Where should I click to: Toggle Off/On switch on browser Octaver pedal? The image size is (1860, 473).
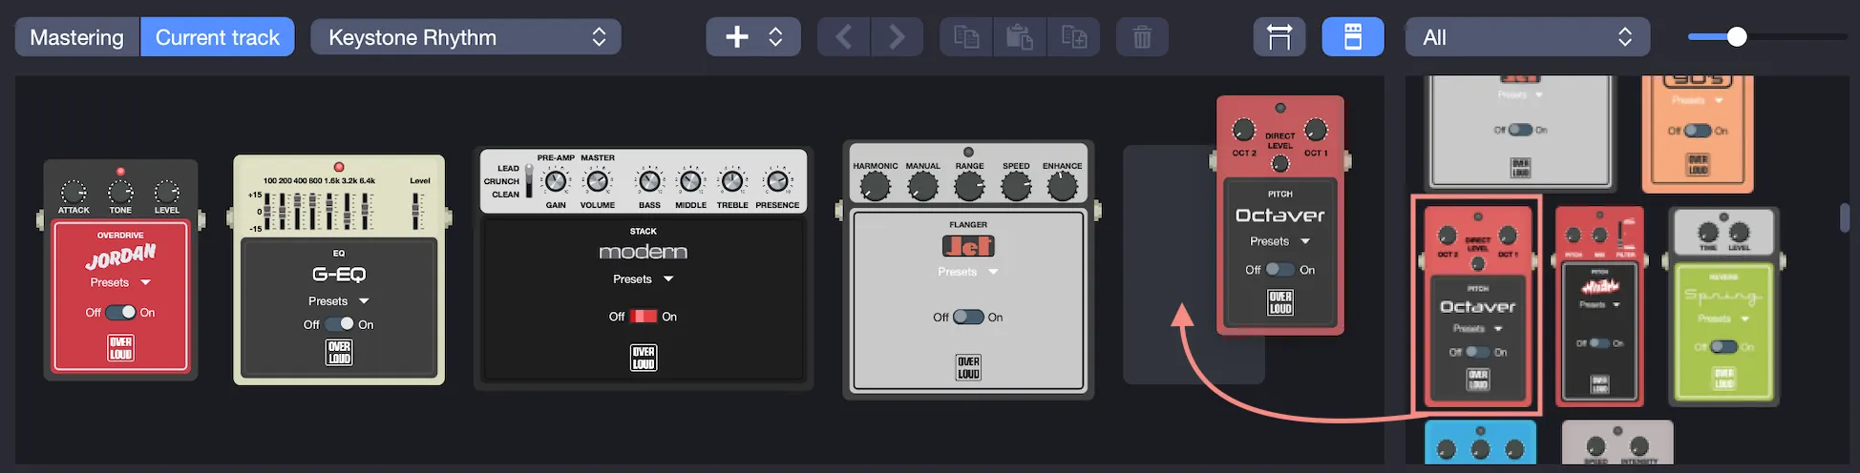pyautogui.click(x=1477, y=352)
